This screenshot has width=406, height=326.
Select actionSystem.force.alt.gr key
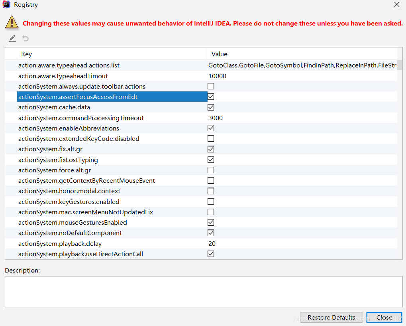tap(54, 170)
